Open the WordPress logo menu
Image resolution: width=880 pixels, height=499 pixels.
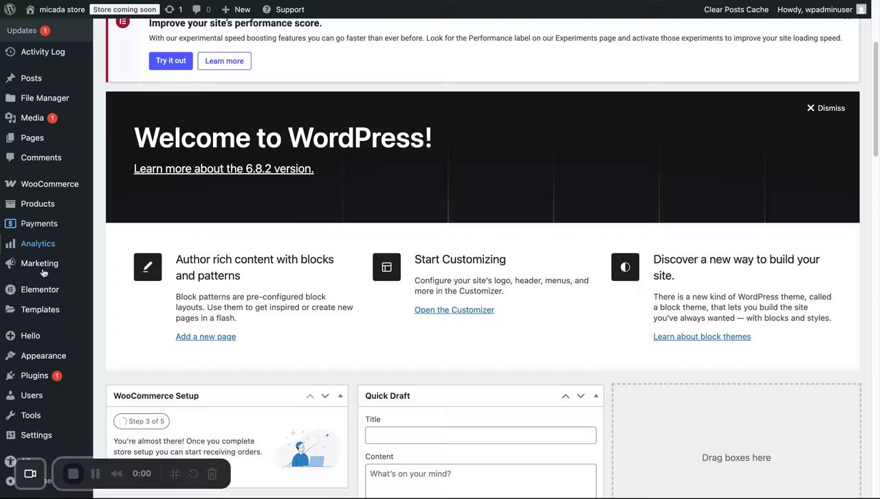10,10
